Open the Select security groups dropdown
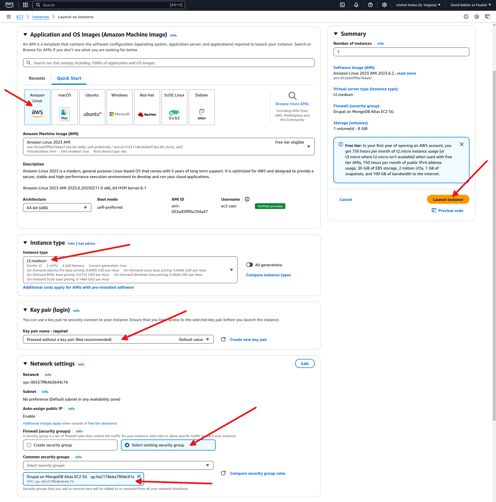Image resolution: width=496 pixels, height=502 pixels. click(118, 465)
